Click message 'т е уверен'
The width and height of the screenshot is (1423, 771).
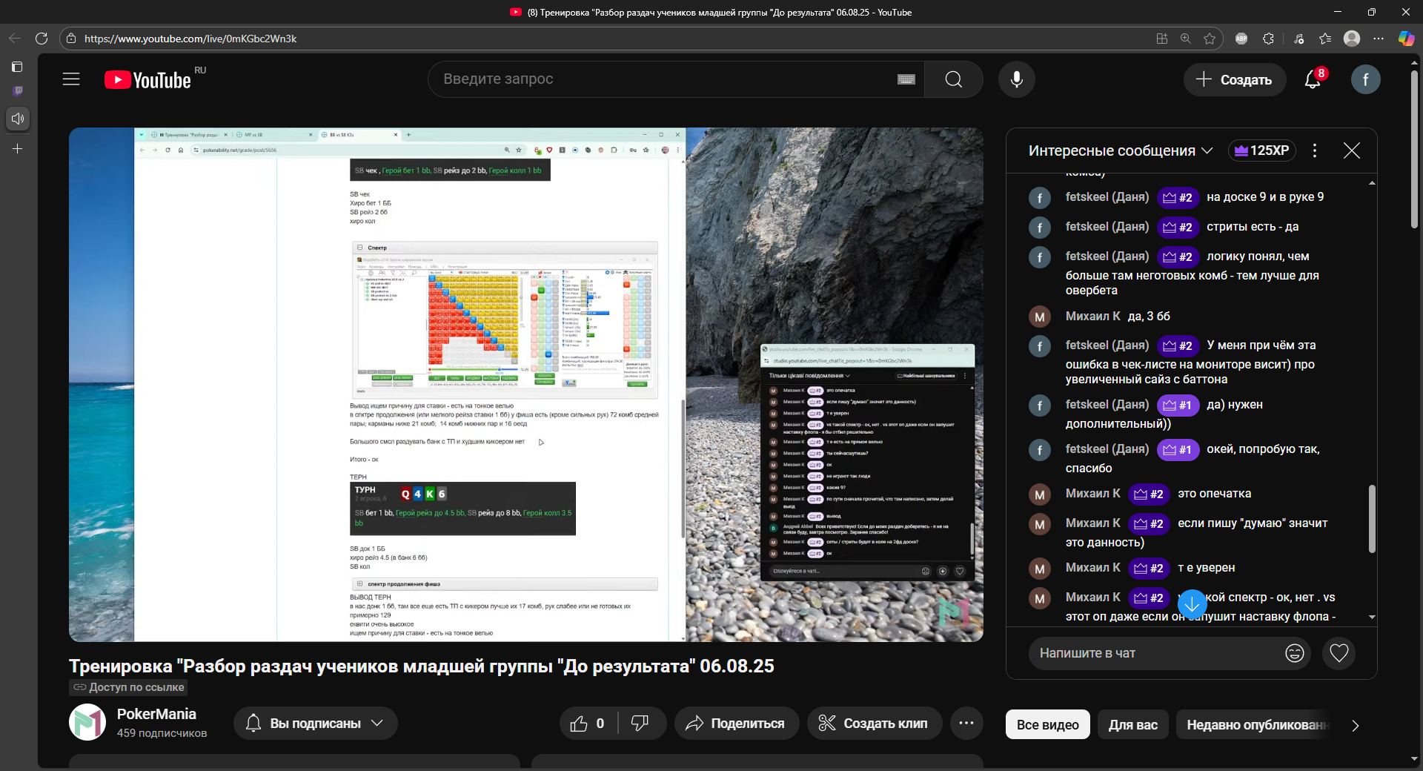(x=1206, y=568)
